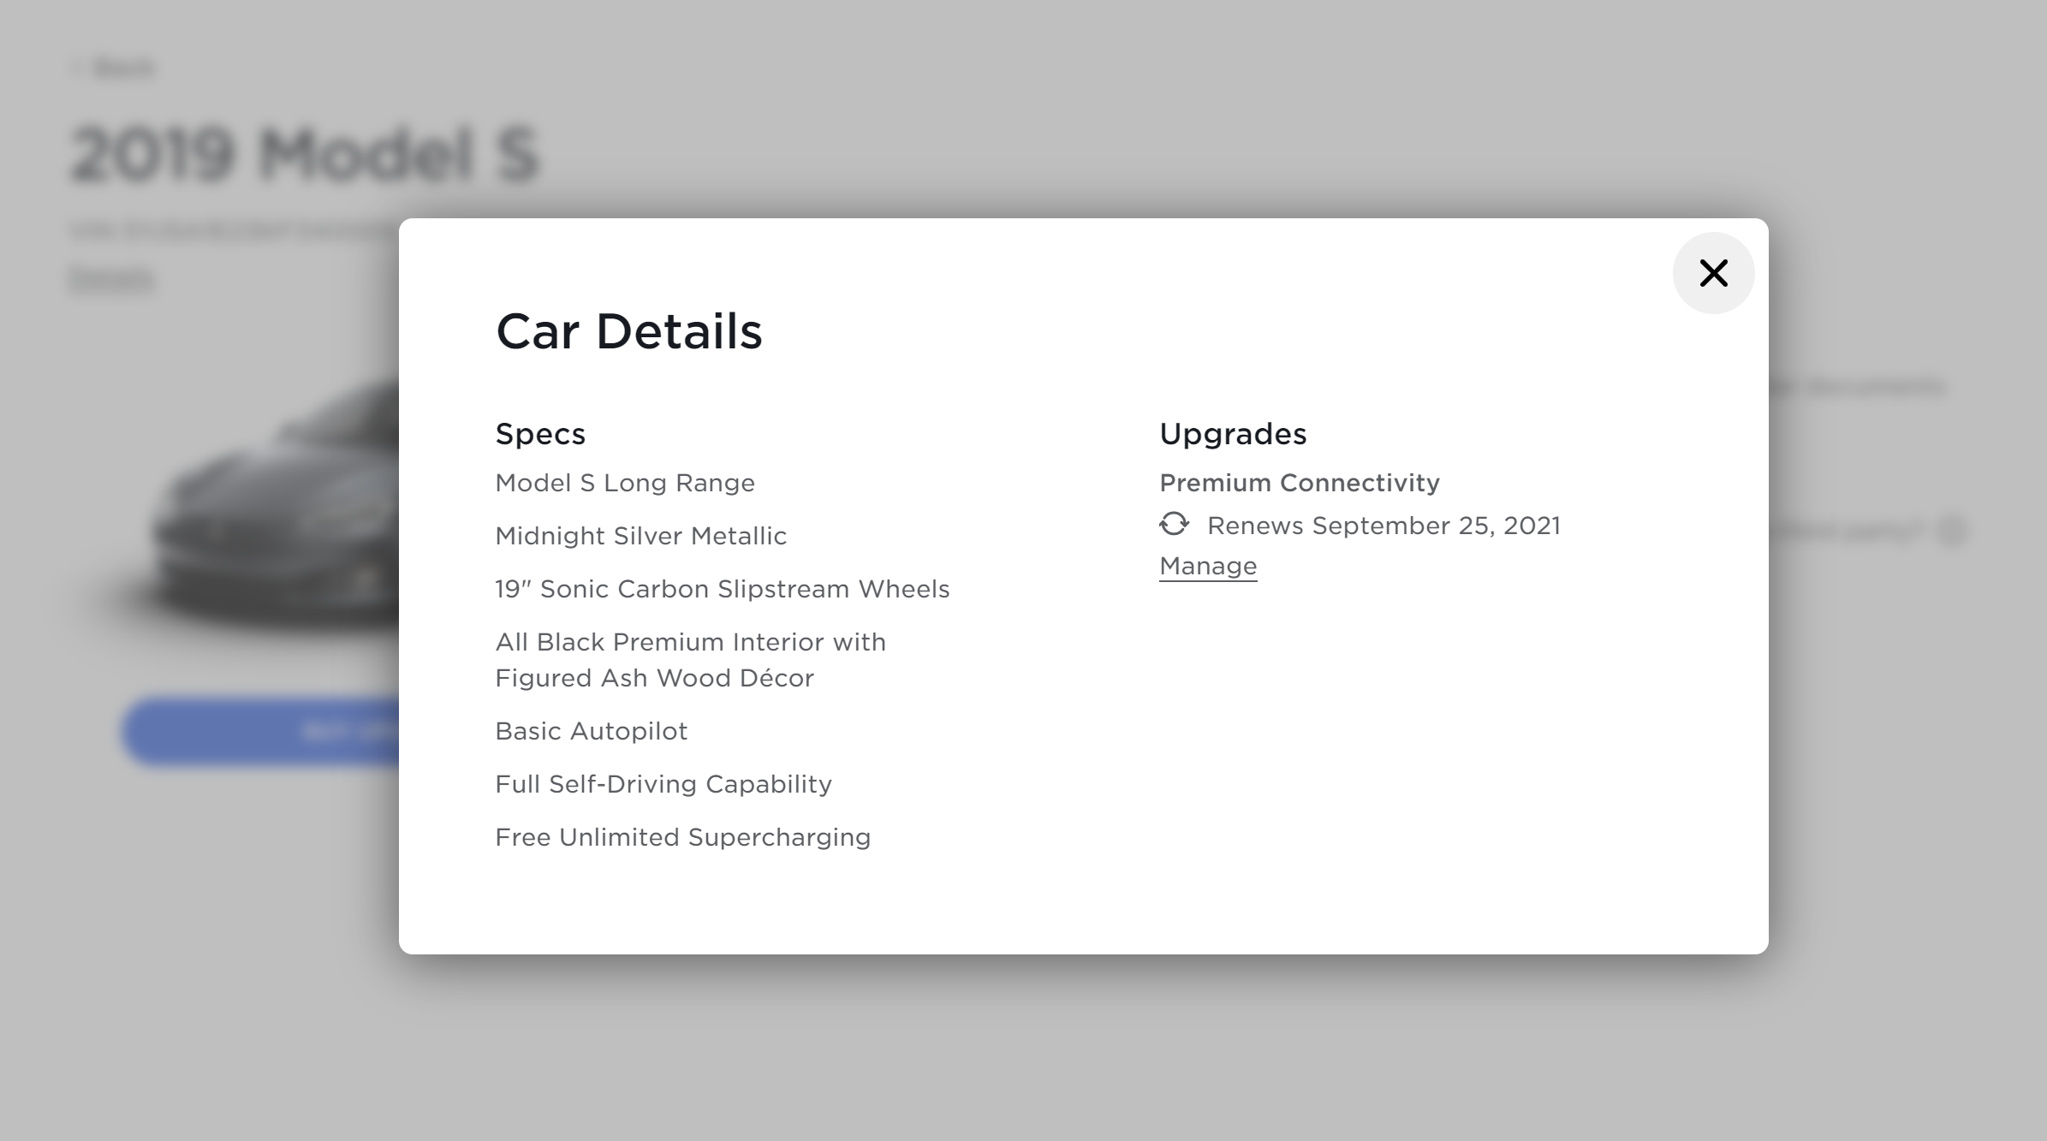Screen dimensions: 2047x1141
Task: Click the Upgrades section heading
Action: coord(1233,434)
